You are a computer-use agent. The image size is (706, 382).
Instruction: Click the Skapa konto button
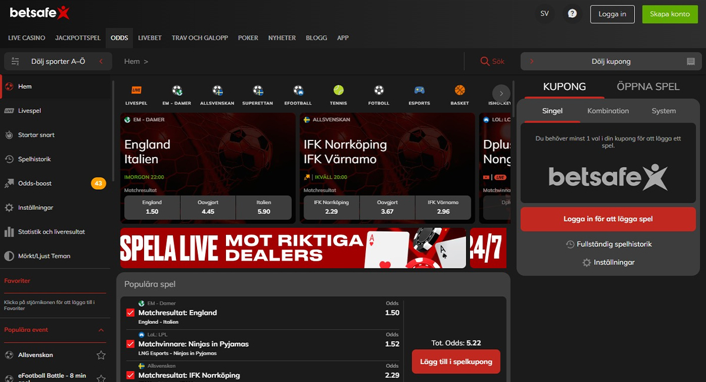pyautogui.click(x=670, y=14)
